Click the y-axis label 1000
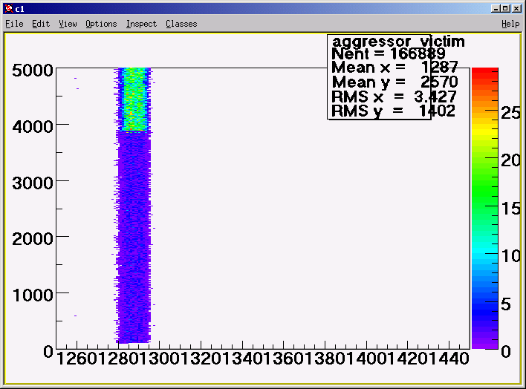Image resolution: width=526 pixels, height=389 pixels. [33, 295]
